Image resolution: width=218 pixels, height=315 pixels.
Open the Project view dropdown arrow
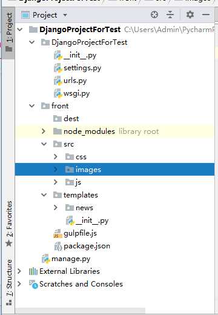tap(65, 15)
